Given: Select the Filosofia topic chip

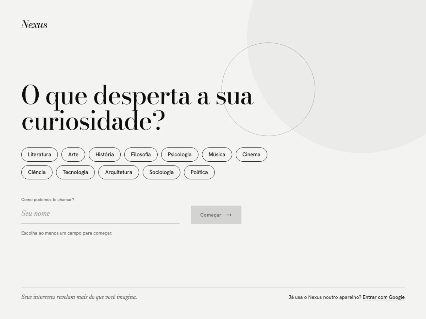Looking at the screenshot, I should (x=141, y=154).
